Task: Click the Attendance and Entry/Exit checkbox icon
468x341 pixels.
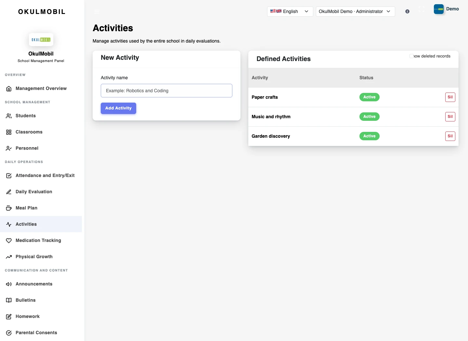Action: 9,176
